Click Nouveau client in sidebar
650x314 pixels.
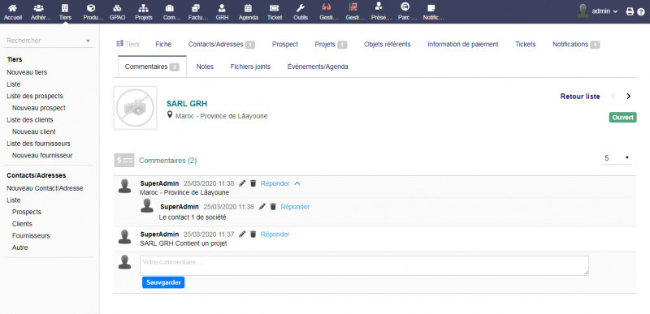[34, 131]
